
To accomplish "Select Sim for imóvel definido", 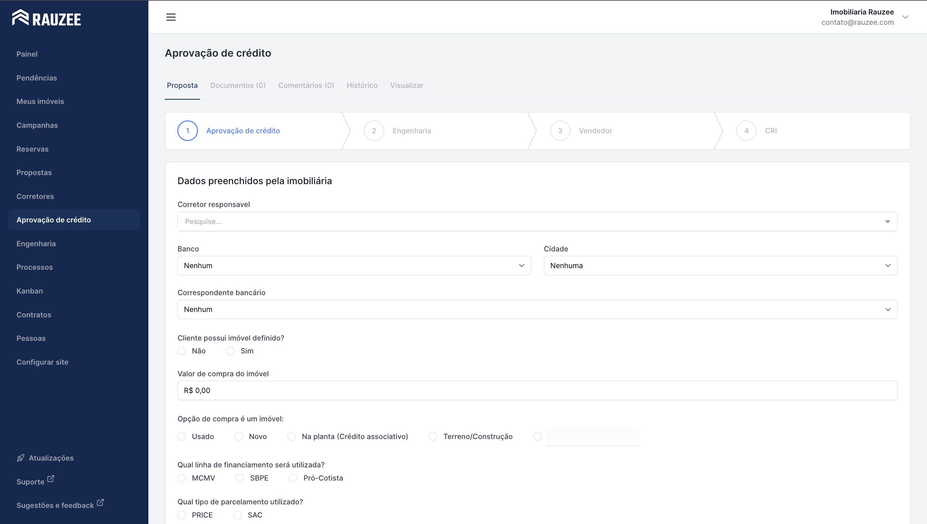I will click(230, 351).
